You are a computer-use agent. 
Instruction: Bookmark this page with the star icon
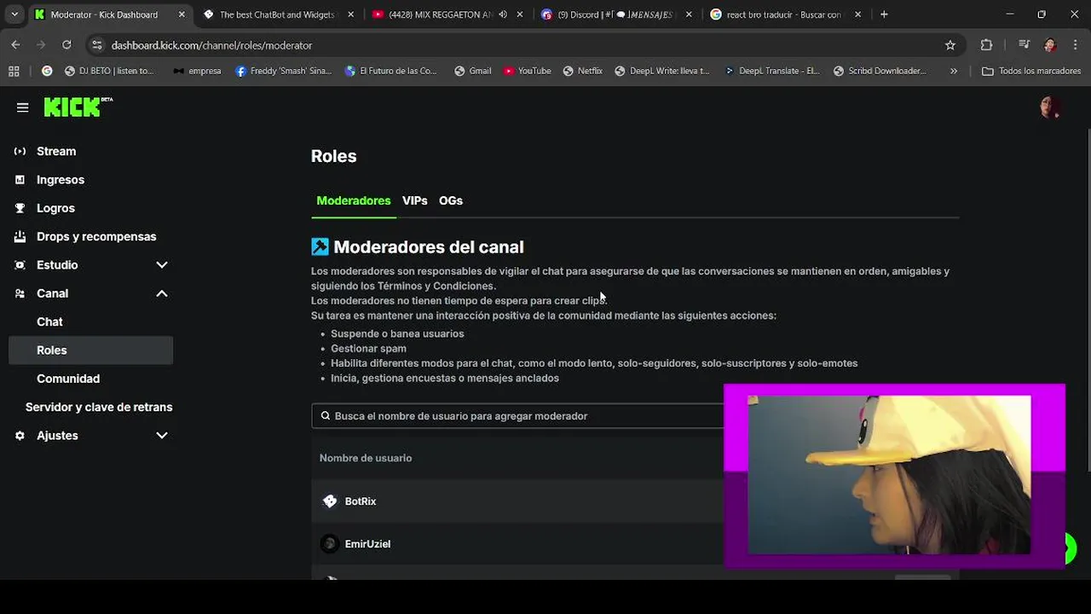tap(950, 45)
